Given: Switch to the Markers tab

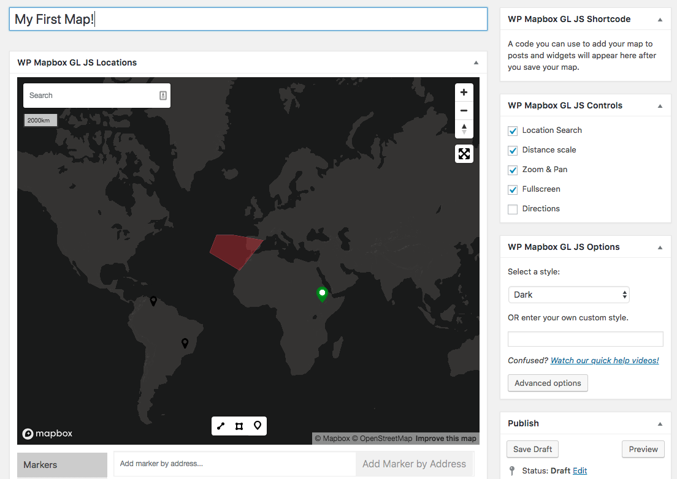Looking at the screenshot, I should pyautogui.click(x=61, y=464).
